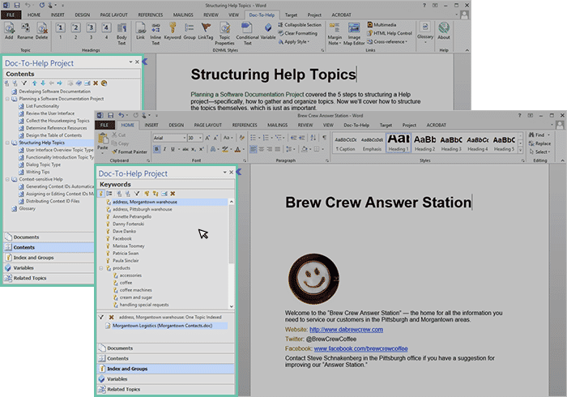Open the Image Map Editor
The image size is (567, 397).
coord(354,34)
